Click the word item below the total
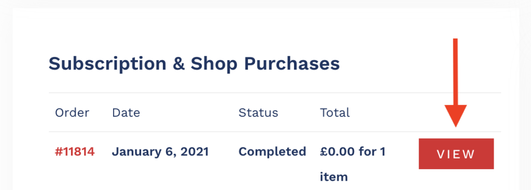This screenshot has width=531, height=190. [334, 177]
